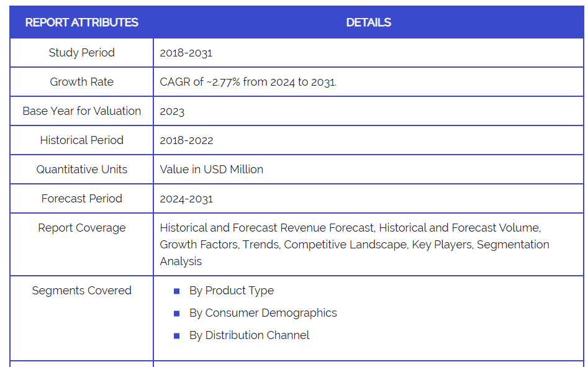This screenshot has height=367, width=588.
Task: Select the By Consumer Demographics list item text
Action: point(263,313)
